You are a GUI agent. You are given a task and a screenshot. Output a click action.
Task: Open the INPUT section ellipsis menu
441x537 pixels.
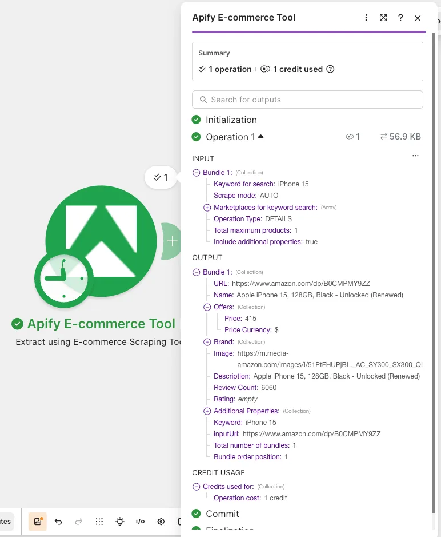pos(415,156)
